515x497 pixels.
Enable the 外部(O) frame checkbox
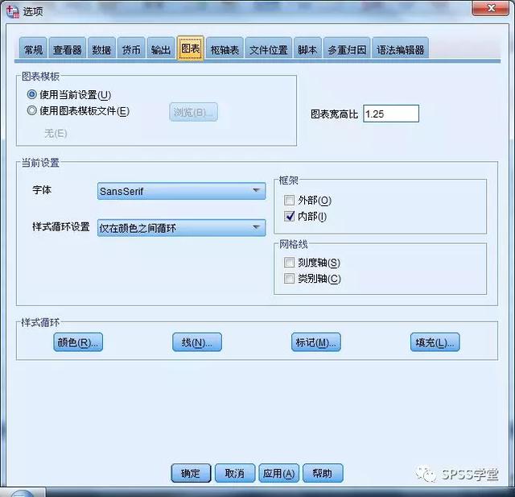pos(289,200)
